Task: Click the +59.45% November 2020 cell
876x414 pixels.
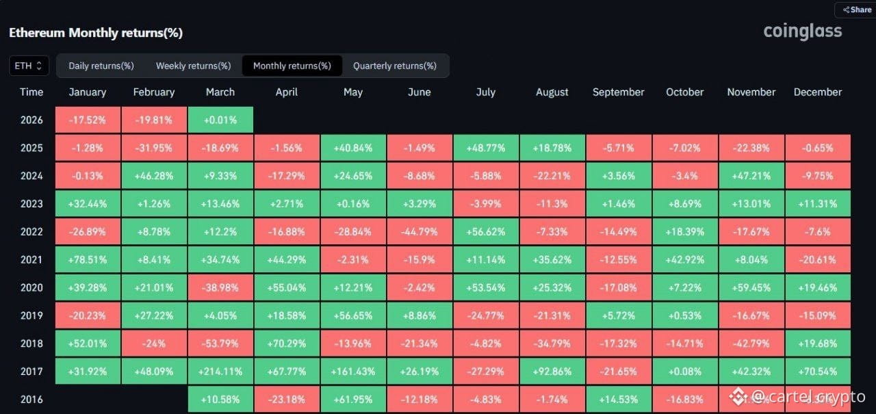Action: coord(751,288)
